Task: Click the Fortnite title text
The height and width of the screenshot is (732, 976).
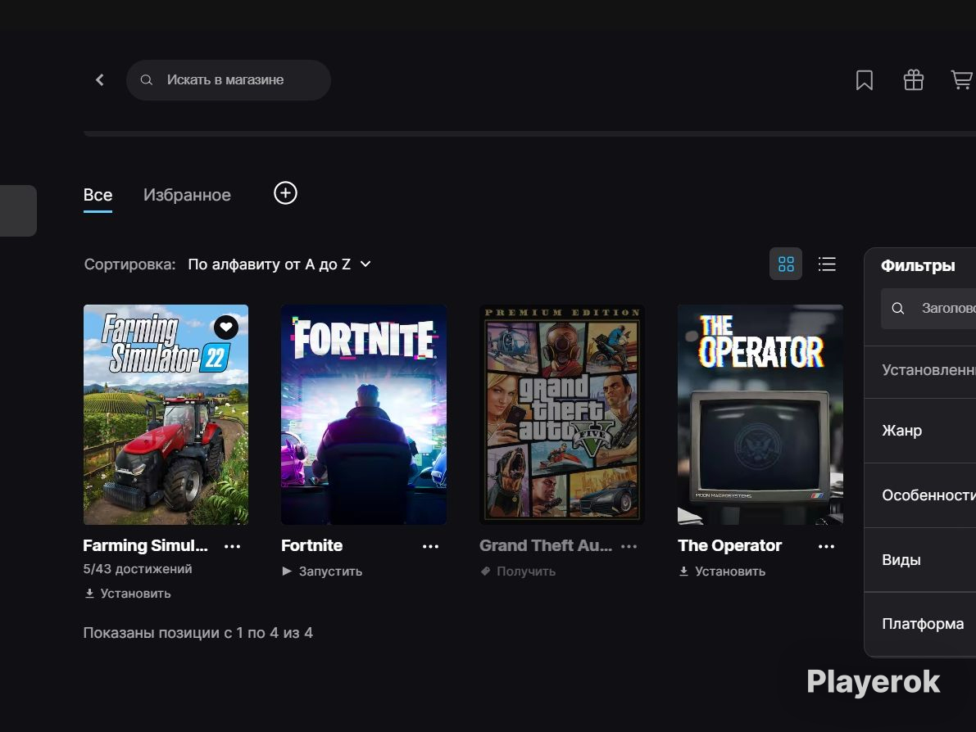Action: point(312,545)
